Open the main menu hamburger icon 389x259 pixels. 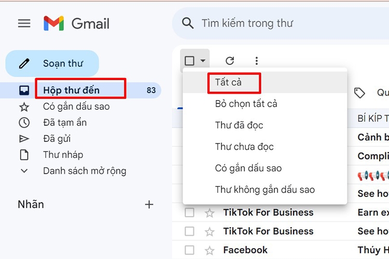point(24,23)
